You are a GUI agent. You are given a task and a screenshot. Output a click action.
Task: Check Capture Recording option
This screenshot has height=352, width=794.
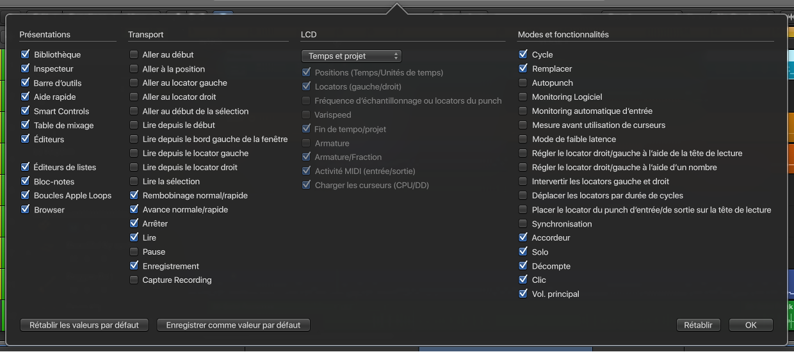coord(134,280)
